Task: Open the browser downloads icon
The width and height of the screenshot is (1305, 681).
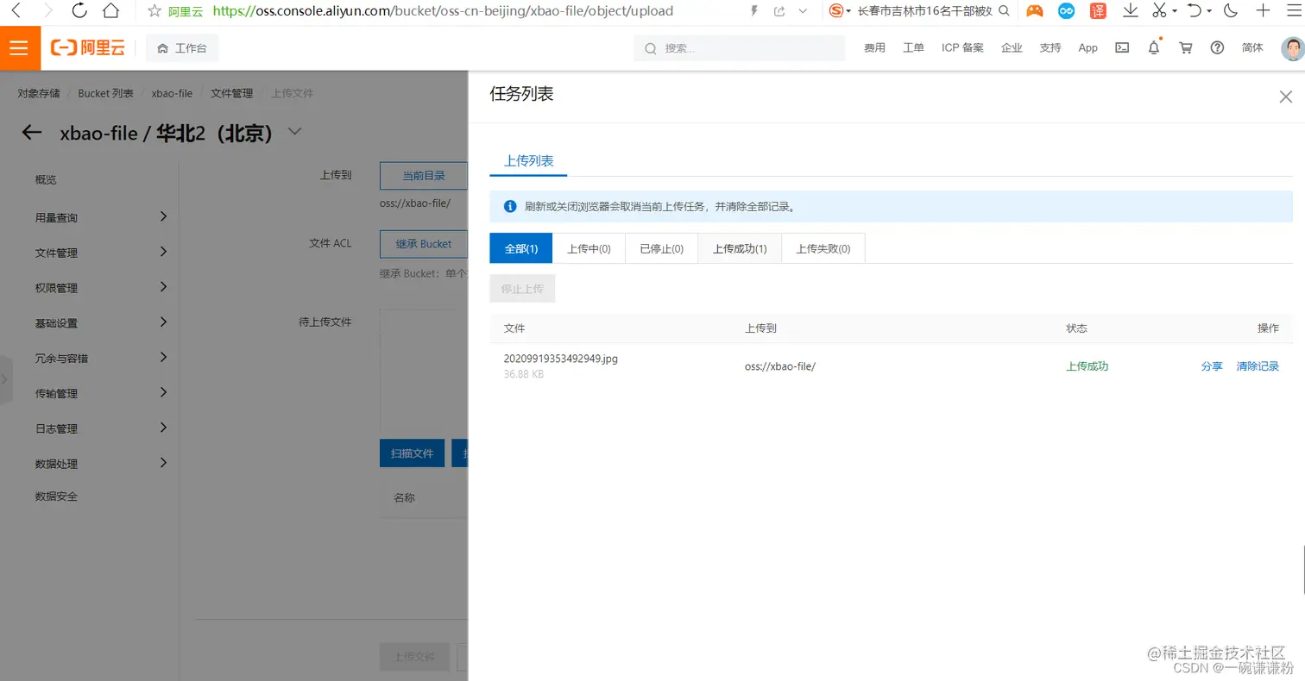Action: 1130,11
